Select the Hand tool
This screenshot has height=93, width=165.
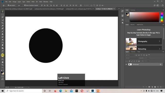pyautogui.click(x=3, y=62)
